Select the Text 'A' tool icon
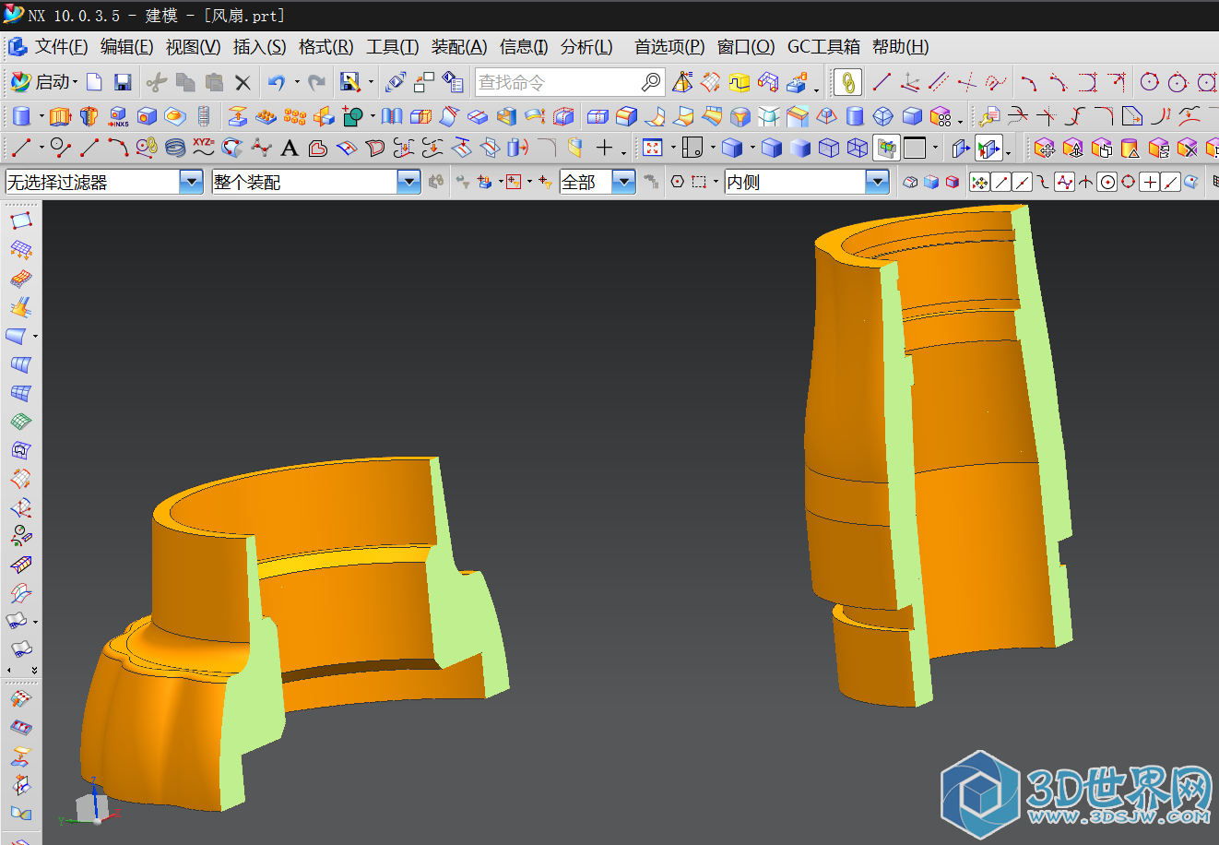 coord(290,148)
